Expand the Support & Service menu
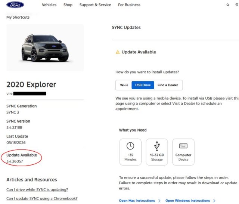 pyautogui.click(x=95, y=5)
